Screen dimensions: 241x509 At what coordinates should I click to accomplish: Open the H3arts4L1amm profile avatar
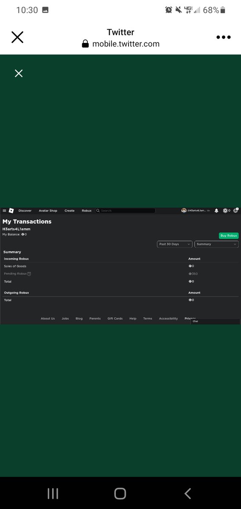(x=184, y=210)
